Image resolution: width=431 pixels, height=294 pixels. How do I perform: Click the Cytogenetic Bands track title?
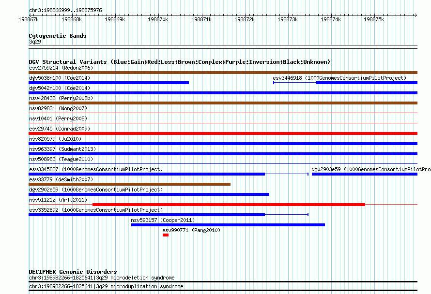point(58,36)
